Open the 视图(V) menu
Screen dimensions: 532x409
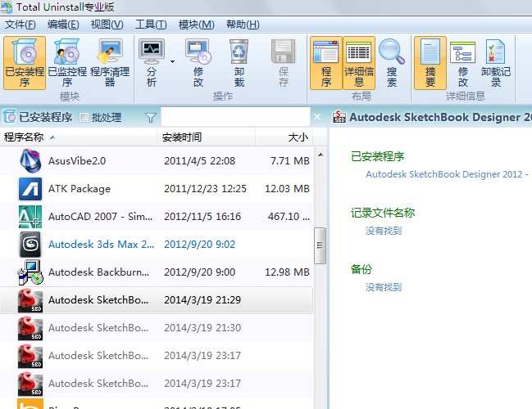(x=107, y=25)
